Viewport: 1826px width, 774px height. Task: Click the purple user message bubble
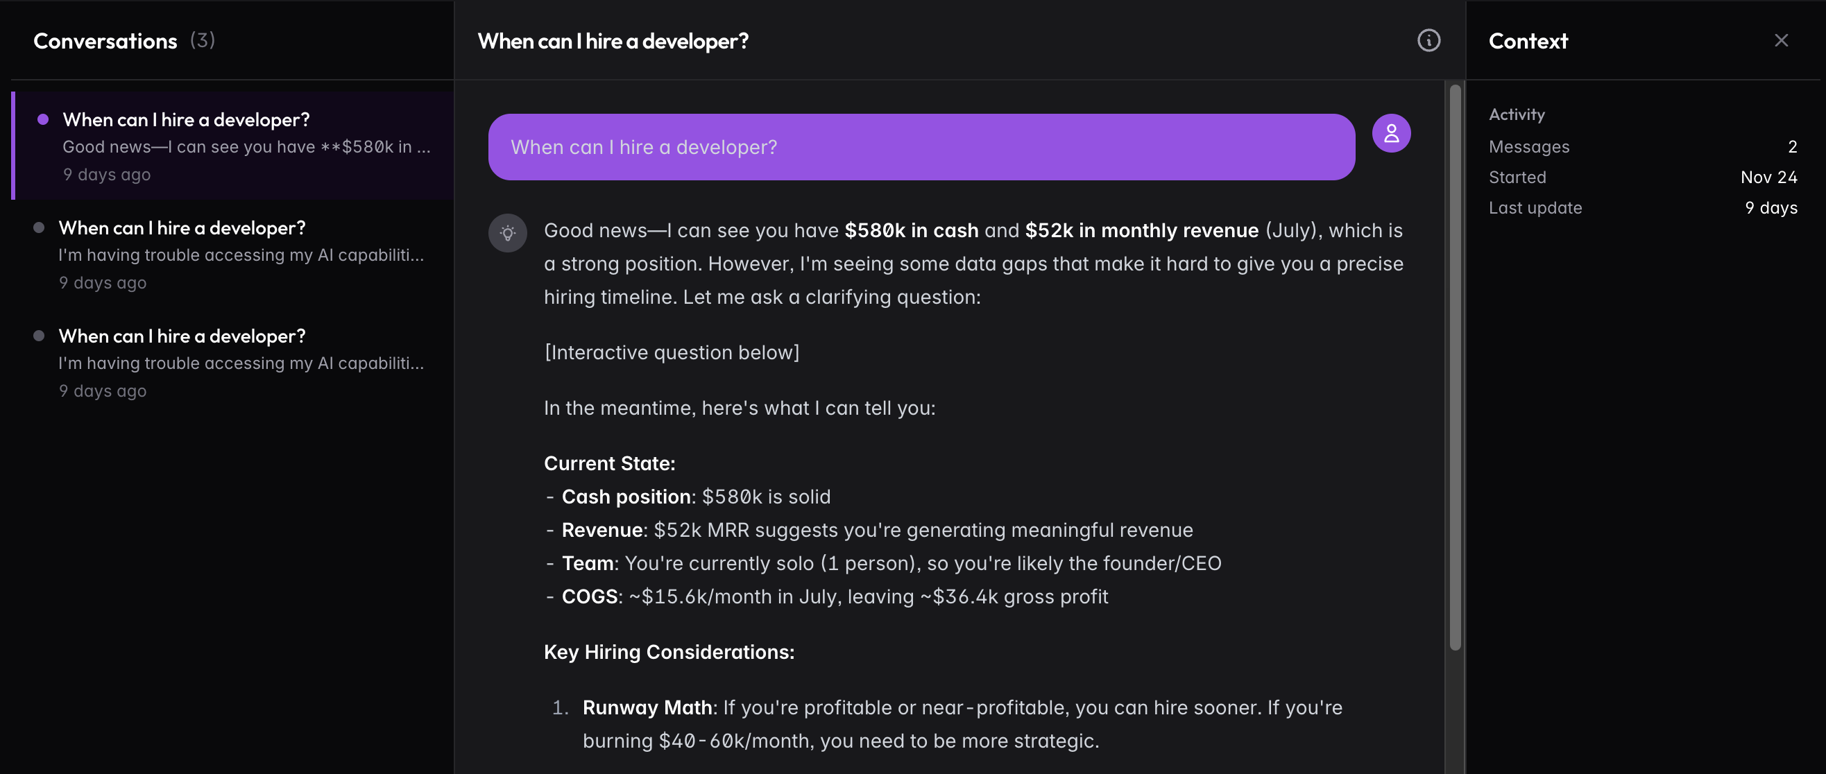(921, 148)
